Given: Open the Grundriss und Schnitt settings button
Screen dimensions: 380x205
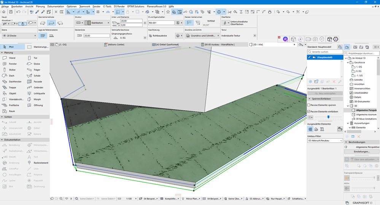Looking at the screenshot, I should [x=200, y=36].
